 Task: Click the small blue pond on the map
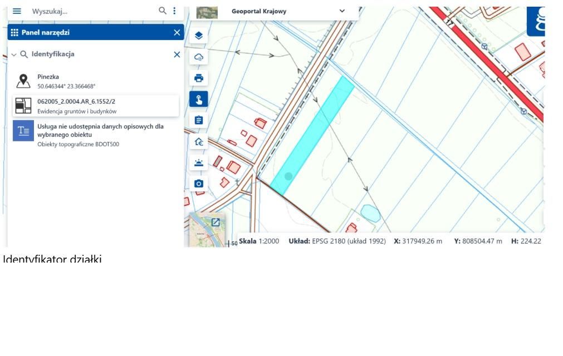pos(370,213)
